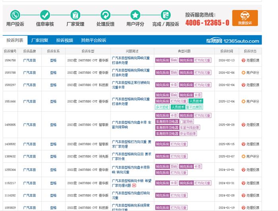Click status icon for complaint 1490805
This screenshot has height=211, width=278.
[243, 125]
